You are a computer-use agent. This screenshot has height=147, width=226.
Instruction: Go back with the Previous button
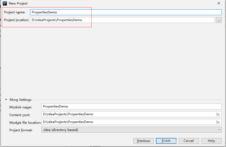pos(143,141)
